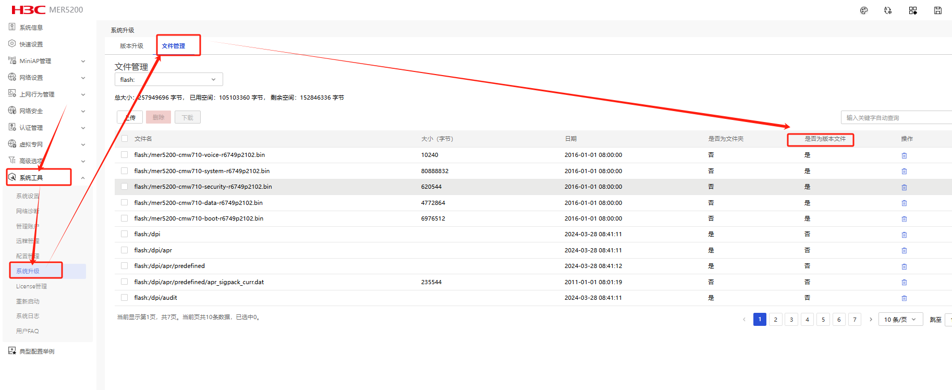Check the flash:/dpi/audit row checkbox
Viewport: 952px width, 390px height.
[124, 297]
